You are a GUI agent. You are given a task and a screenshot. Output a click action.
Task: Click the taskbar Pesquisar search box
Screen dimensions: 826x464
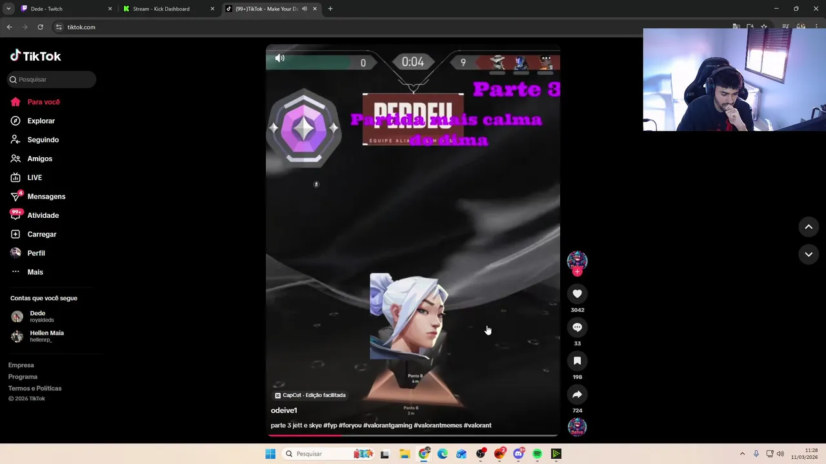pyautogui.click(x=328, y=454)
